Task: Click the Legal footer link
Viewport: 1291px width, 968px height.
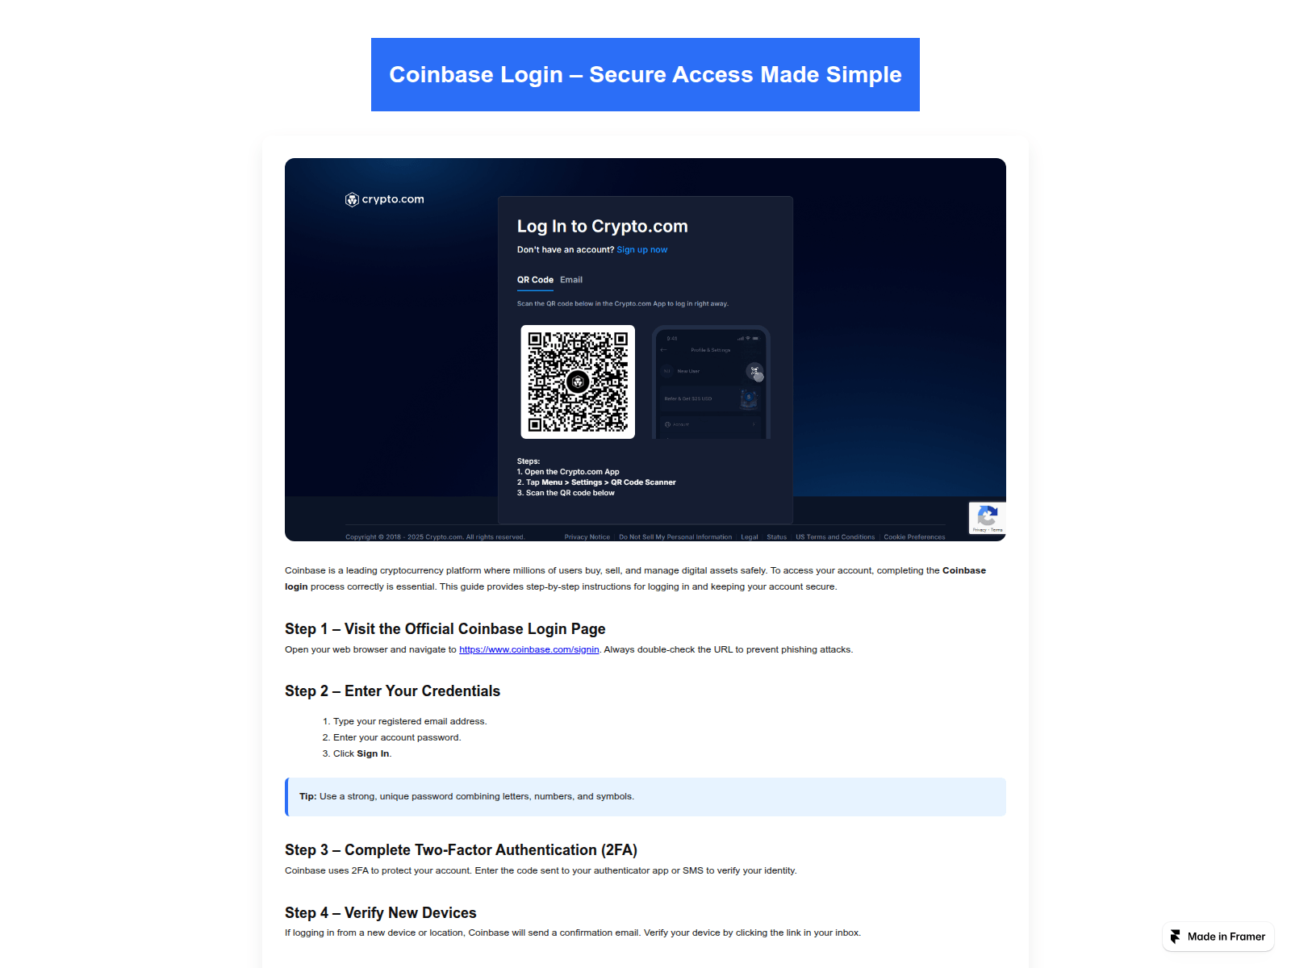Action: coord(750,537)
